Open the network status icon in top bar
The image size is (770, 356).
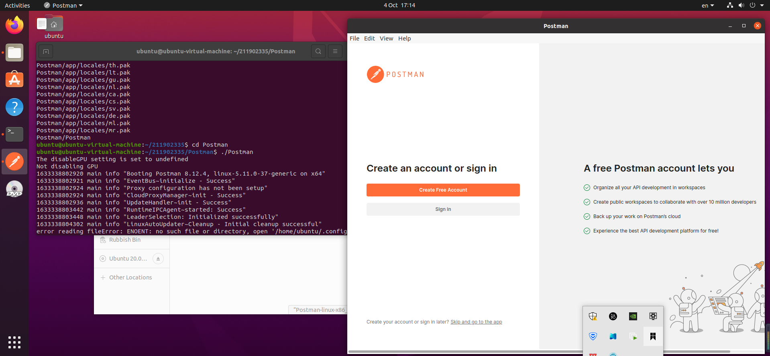pos(730,5)
